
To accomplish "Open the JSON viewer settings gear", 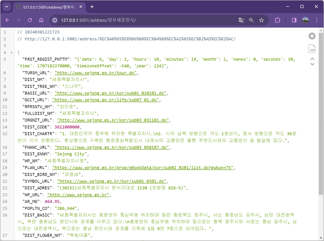I will pyautogui.click(x=312, y=36).
